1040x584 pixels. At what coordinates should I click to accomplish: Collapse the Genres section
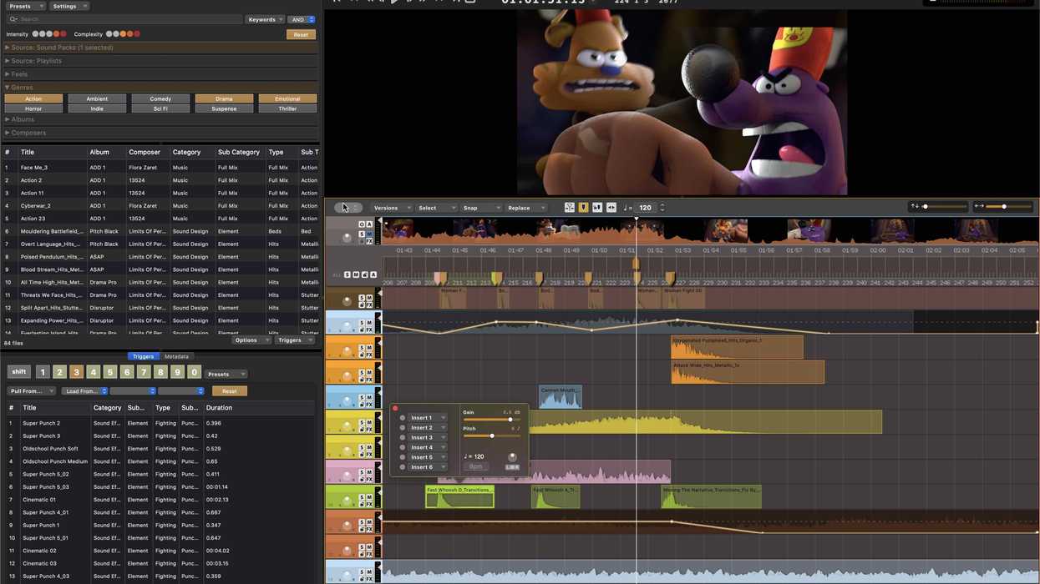pos(8,88)
